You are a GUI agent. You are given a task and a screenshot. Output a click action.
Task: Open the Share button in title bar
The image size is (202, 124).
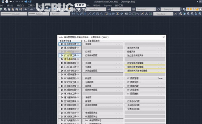pos(28,2)
